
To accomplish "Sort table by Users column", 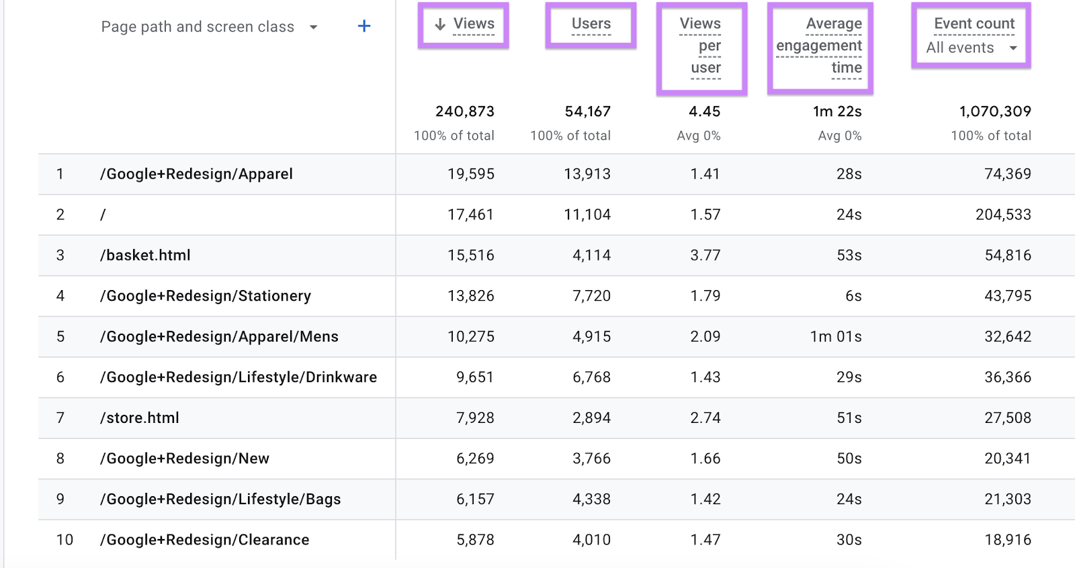I will 591,24.
